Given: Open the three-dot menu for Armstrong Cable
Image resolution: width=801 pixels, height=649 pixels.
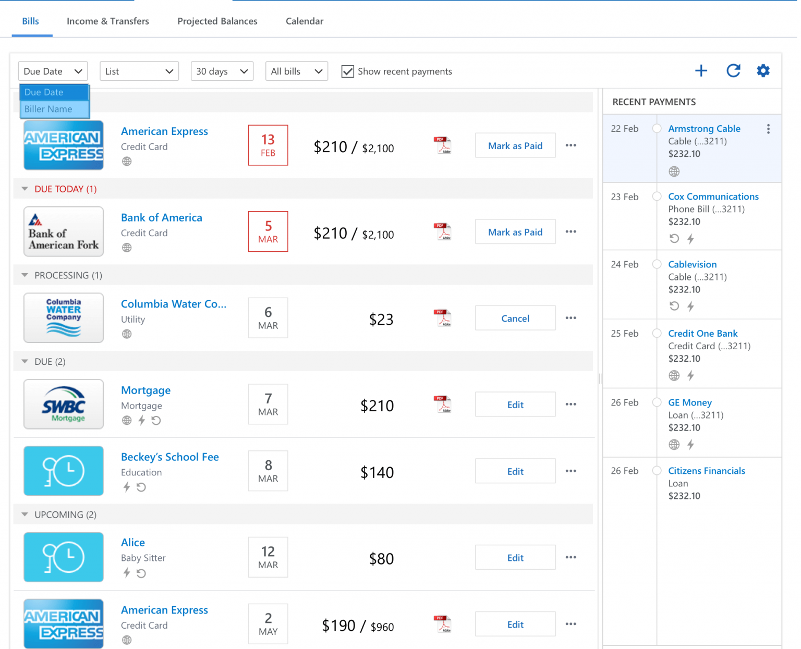Looking at the screenshot, I should (768, 129).
